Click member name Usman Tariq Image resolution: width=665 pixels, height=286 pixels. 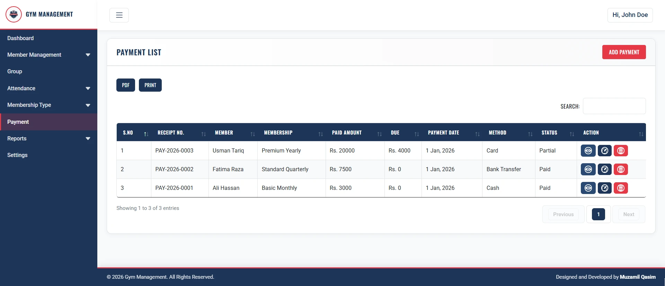(x=228, y=151)
